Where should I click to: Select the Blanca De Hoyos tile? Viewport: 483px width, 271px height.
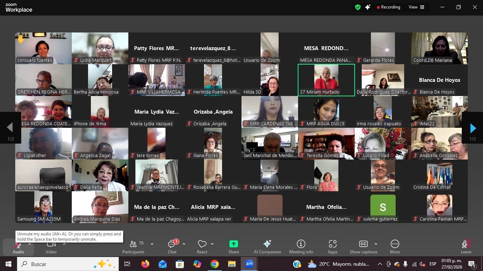point(440,80)
